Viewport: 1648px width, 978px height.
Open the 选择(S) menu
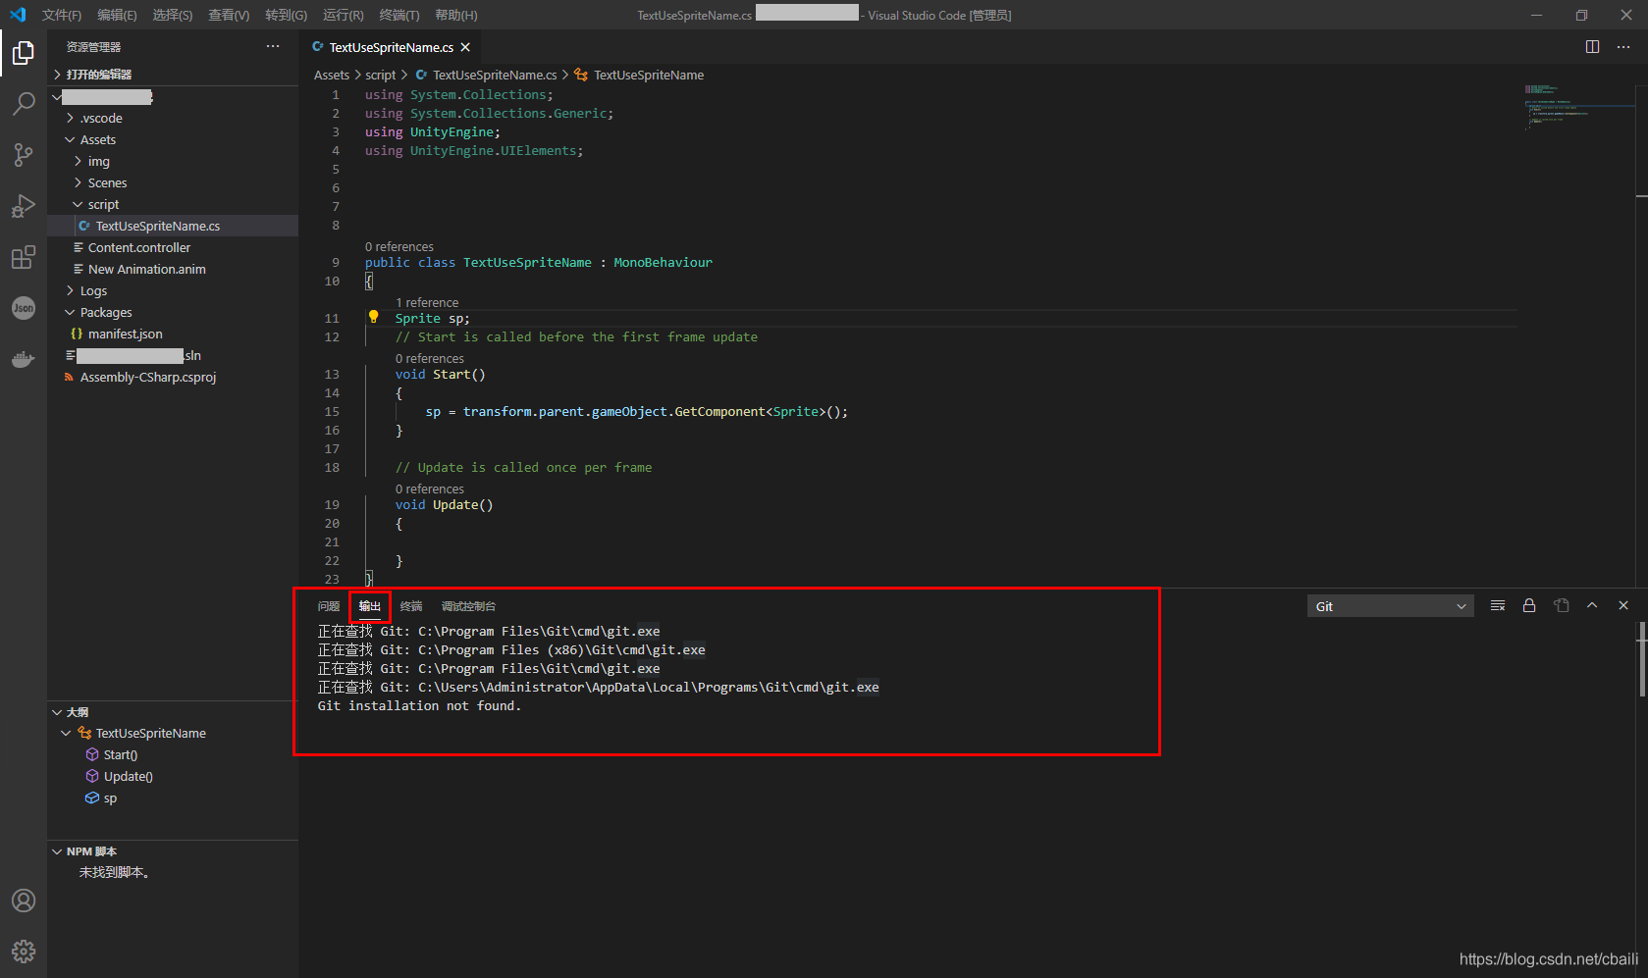point(173,15)
